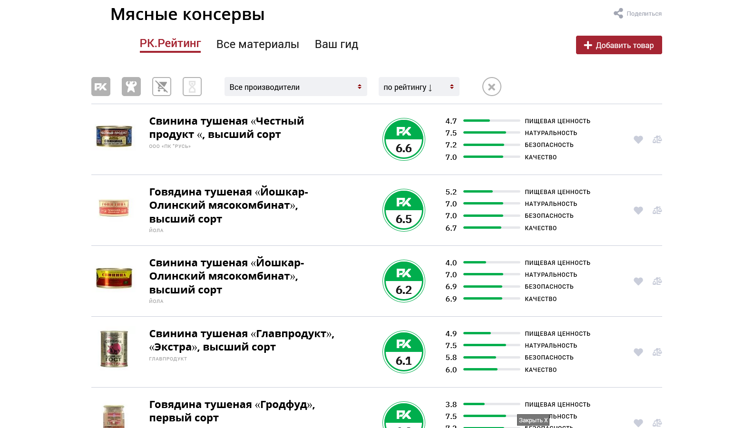Click the Добавить товар button
753x428 pixels.
coord(619,45)
